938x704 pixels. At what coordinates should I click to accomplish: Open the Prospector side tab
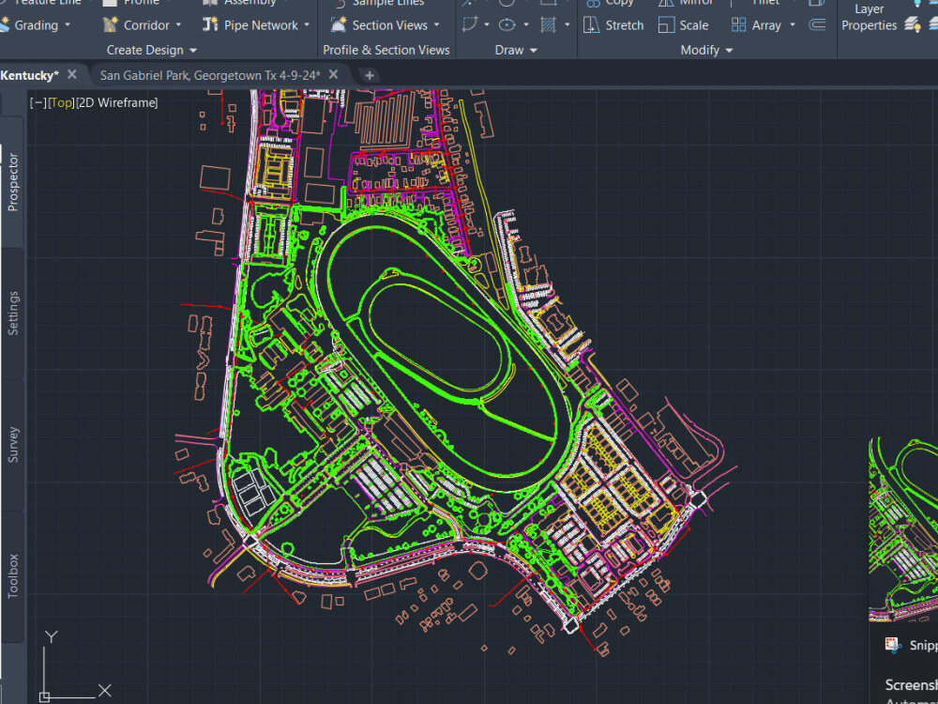click(12, 182)
